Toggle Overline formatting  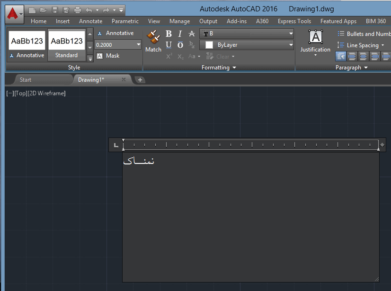[x=180, y=45]
